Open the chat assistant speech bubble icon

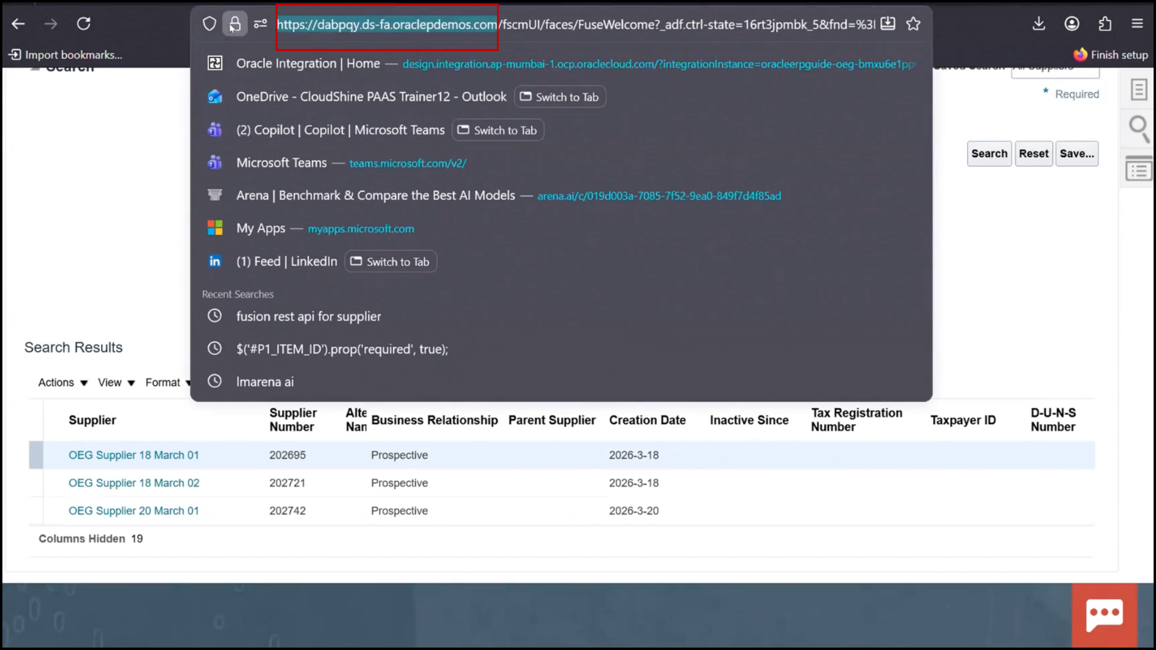click(x=1105, y=616)
